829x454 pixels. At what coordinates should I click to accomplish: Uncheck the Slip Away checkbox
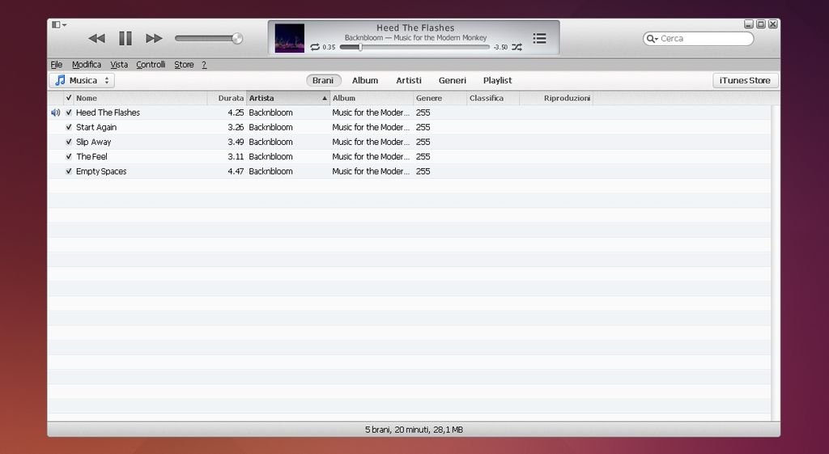coord(69,142)
